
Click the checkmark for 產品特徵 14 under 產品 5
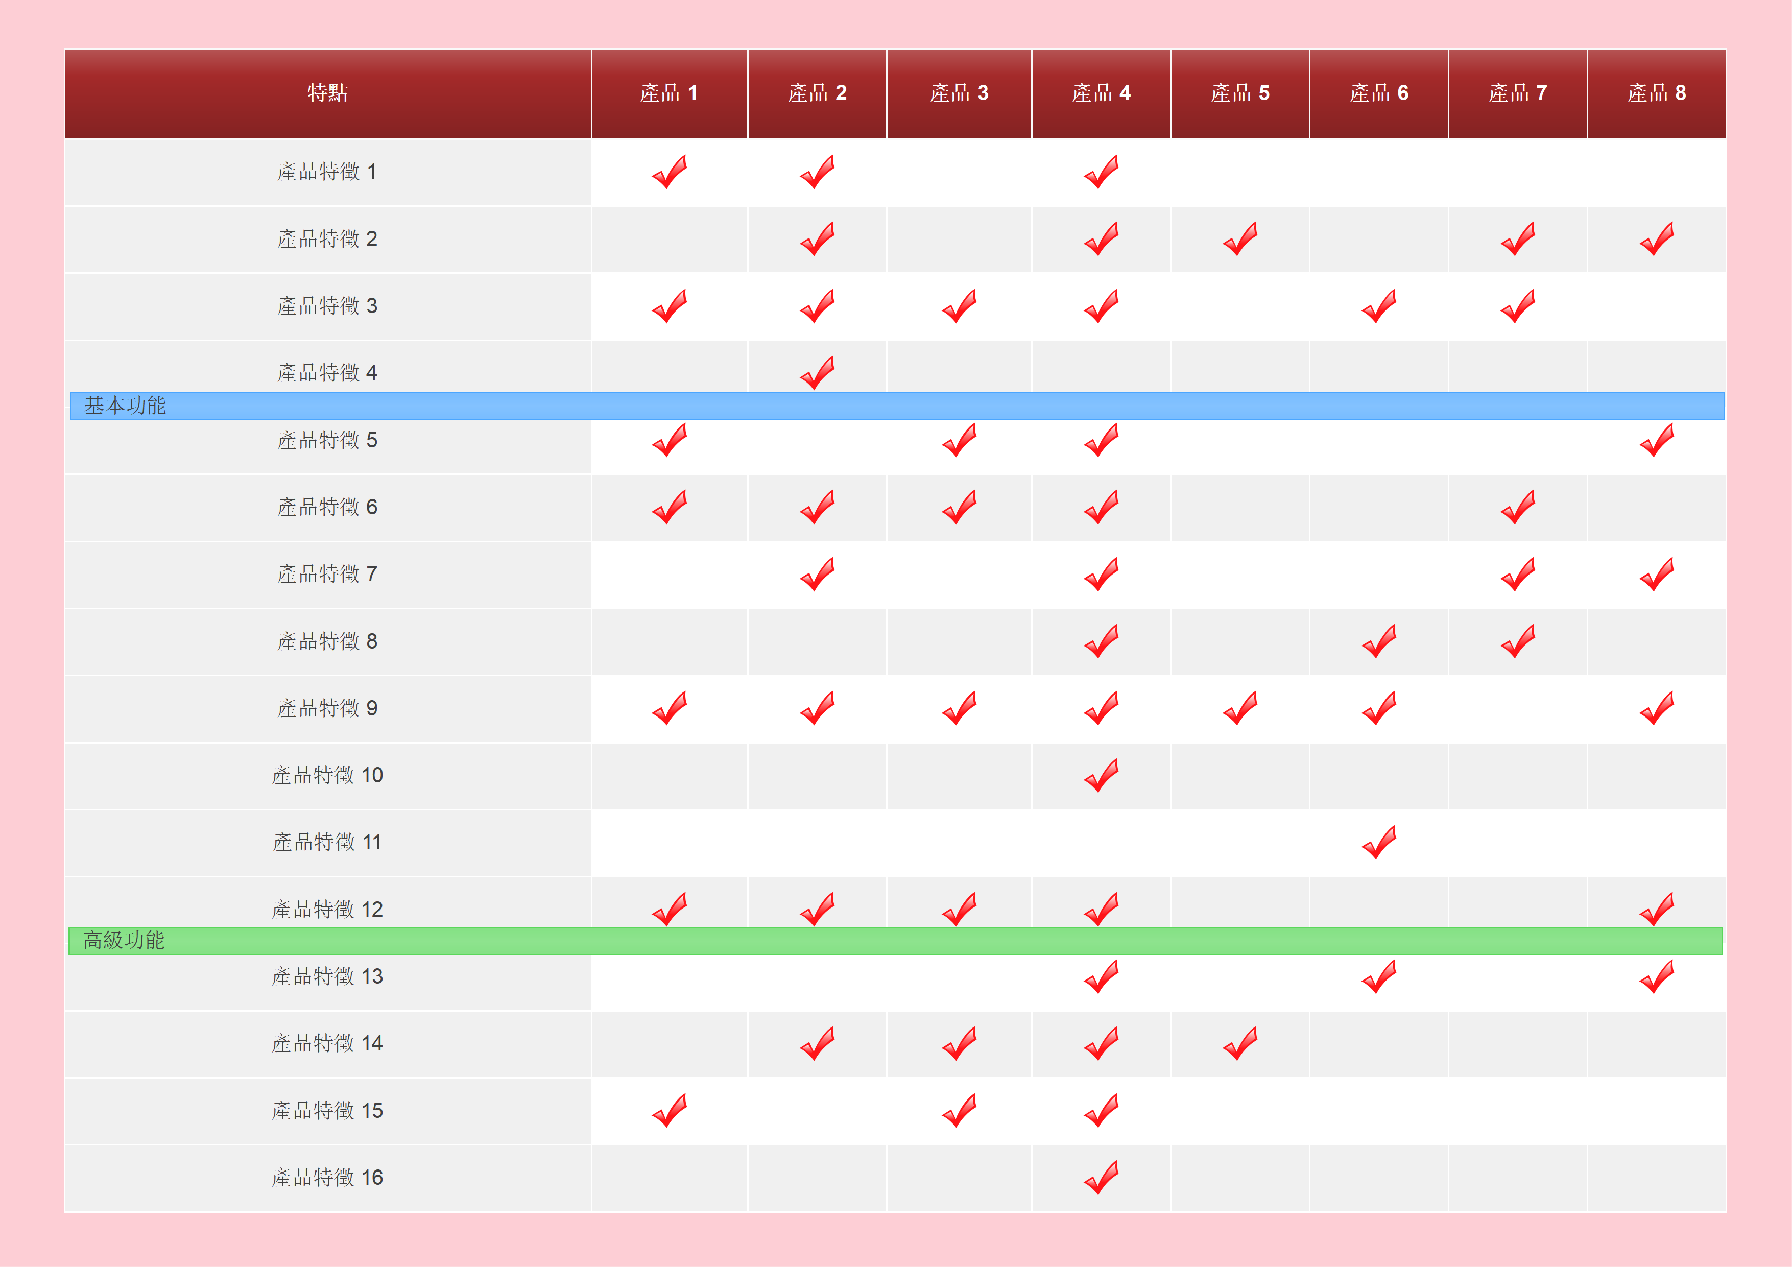pyautogui.click(x=1239, y=1044)
